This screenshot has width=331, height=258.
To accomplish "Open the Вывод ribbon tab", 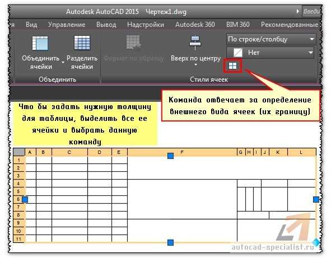I will tap(106, 25).
